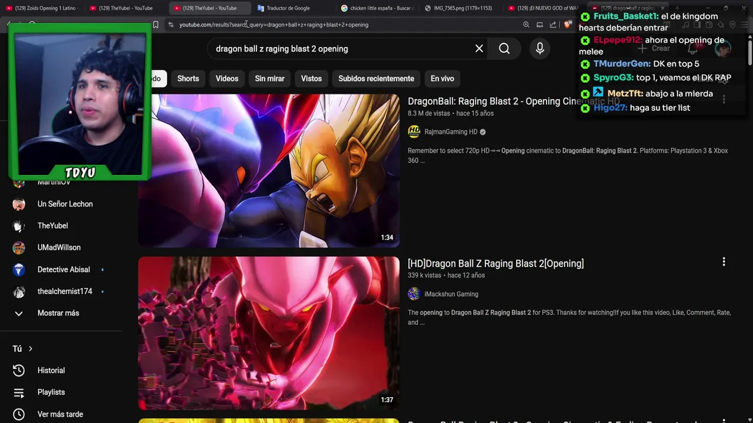Switch to Traductor de Google tab
The width and height of the screenshot is (753, 423).
(x=288, y=8)
